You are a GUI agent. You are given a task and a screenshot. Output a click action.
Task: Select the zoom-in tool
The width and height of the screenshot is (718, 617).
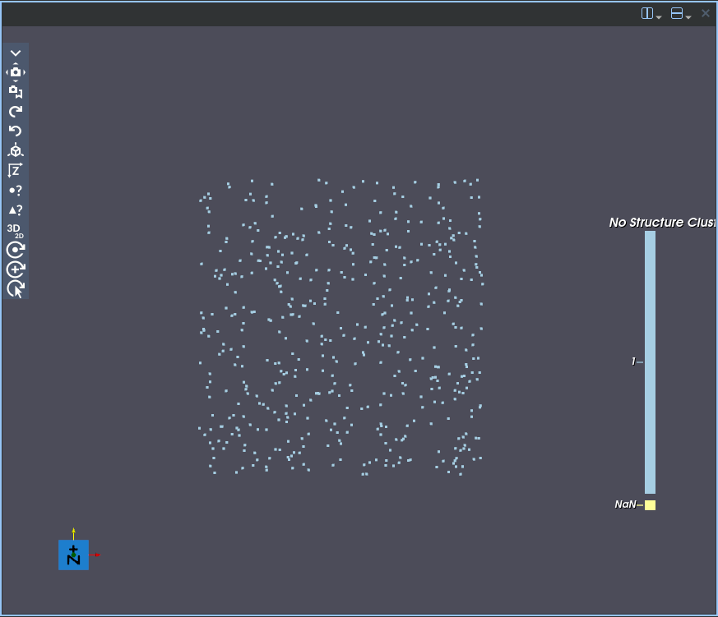point(15,269)
